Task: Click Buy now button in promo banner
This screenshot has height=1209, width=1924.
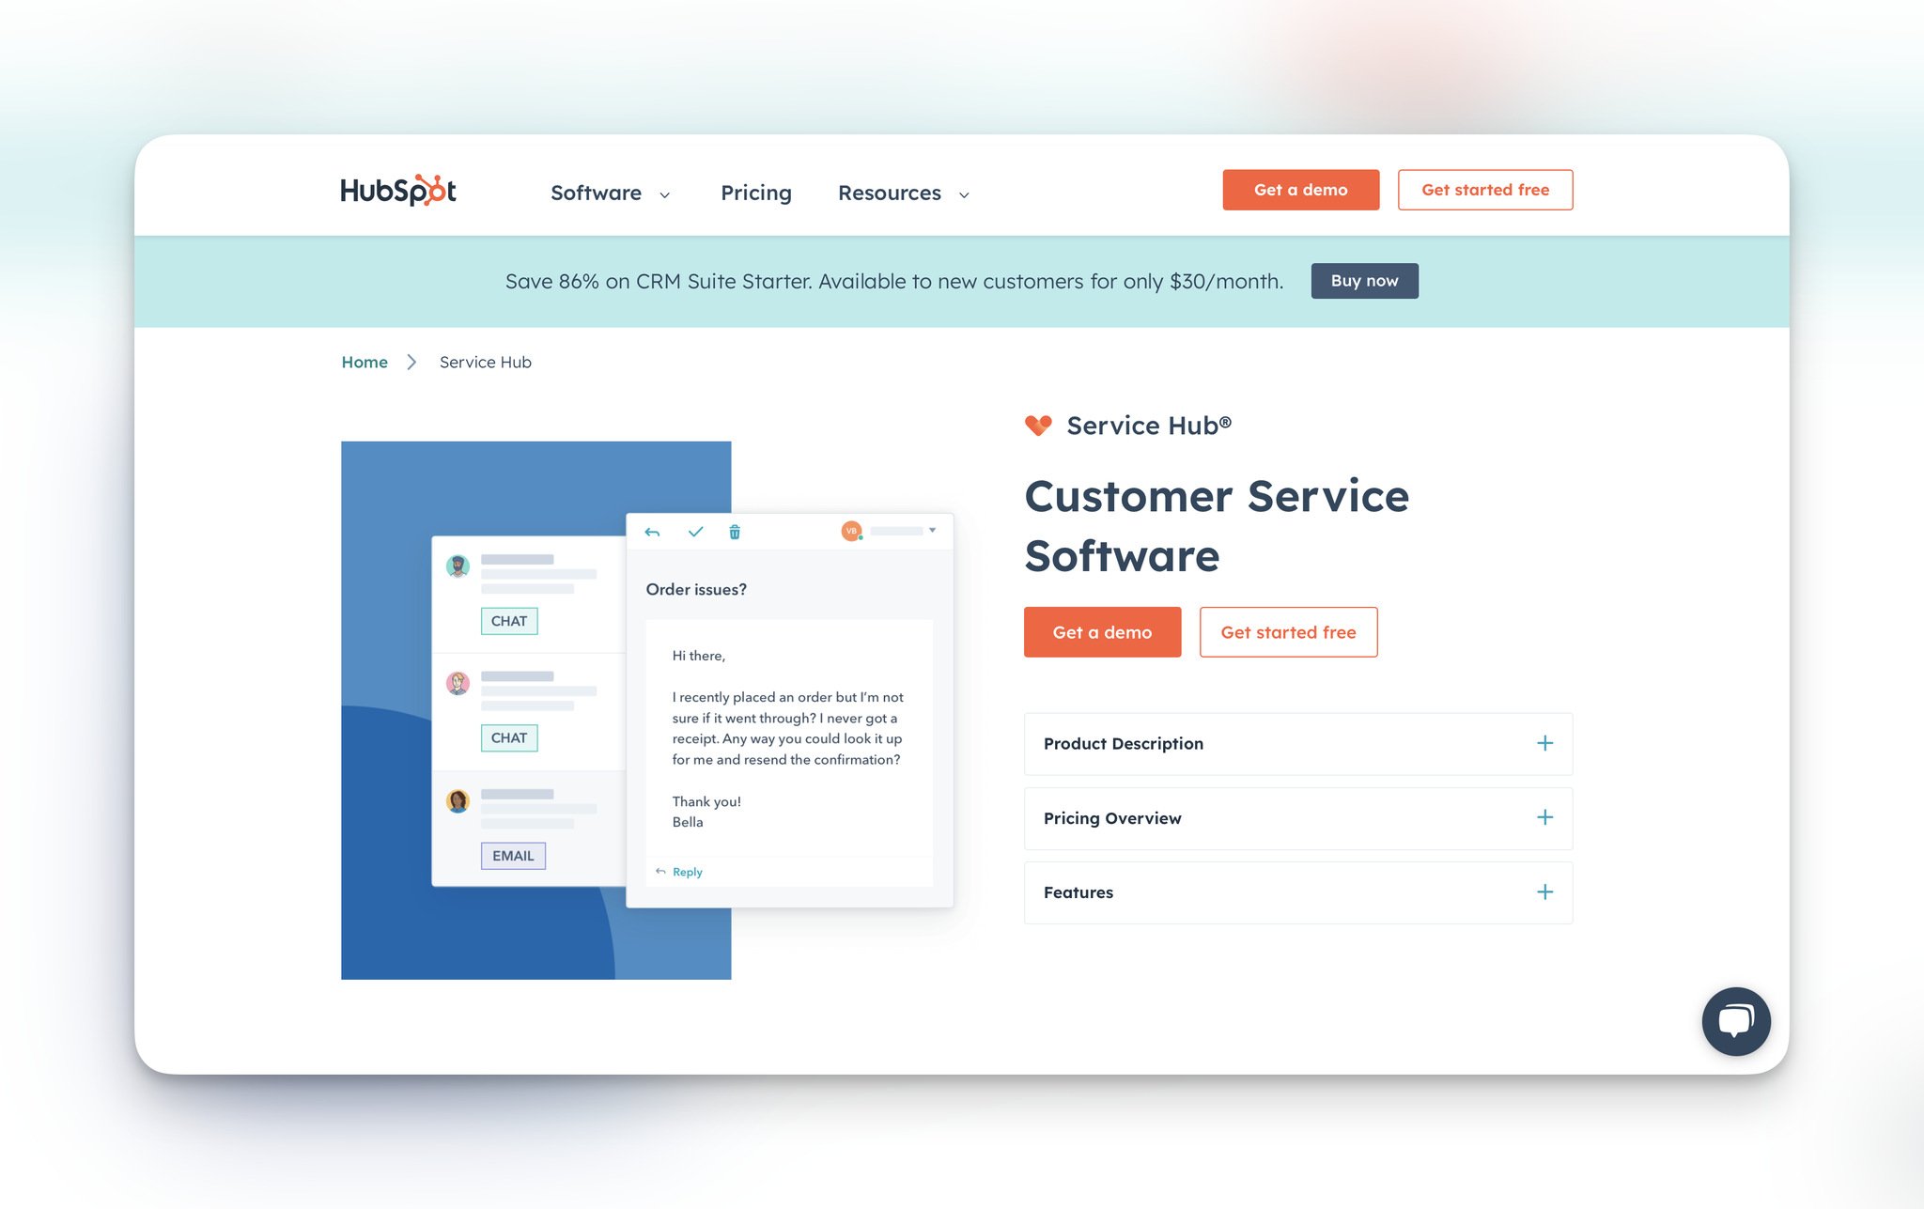Action: pyautogui.click(x=1364, y=280)
